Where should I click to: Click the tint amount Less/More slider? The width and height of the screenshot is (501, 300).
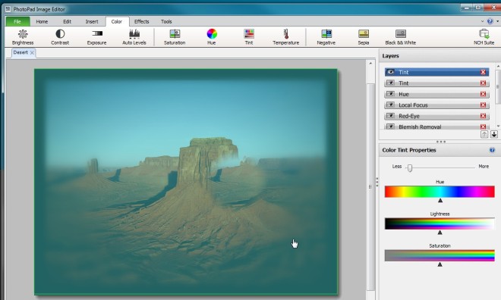[x=440, y=167]
